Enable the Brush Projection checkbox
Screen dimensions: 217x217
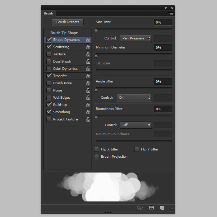pos(97,157)
